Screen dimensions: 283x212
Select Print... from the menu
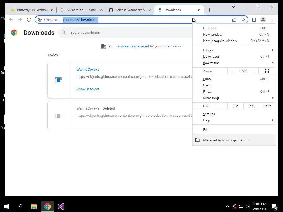(x=234, y=79)
